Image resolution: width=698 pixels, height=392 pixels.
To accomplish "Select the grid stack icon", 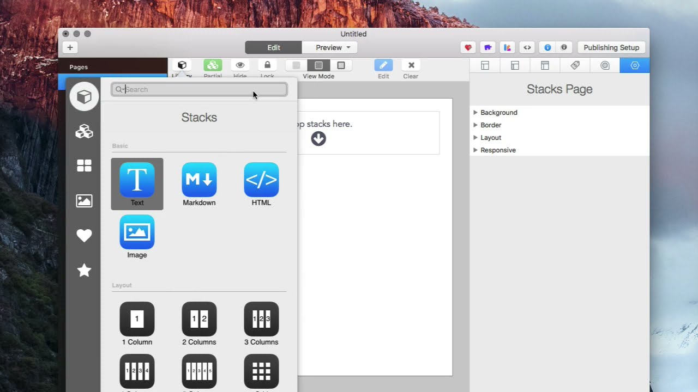I will point(261,371).
